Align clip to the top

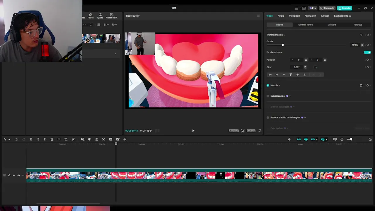[291, 75]
